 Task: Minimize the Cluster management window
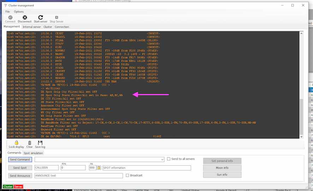[282, 5]
